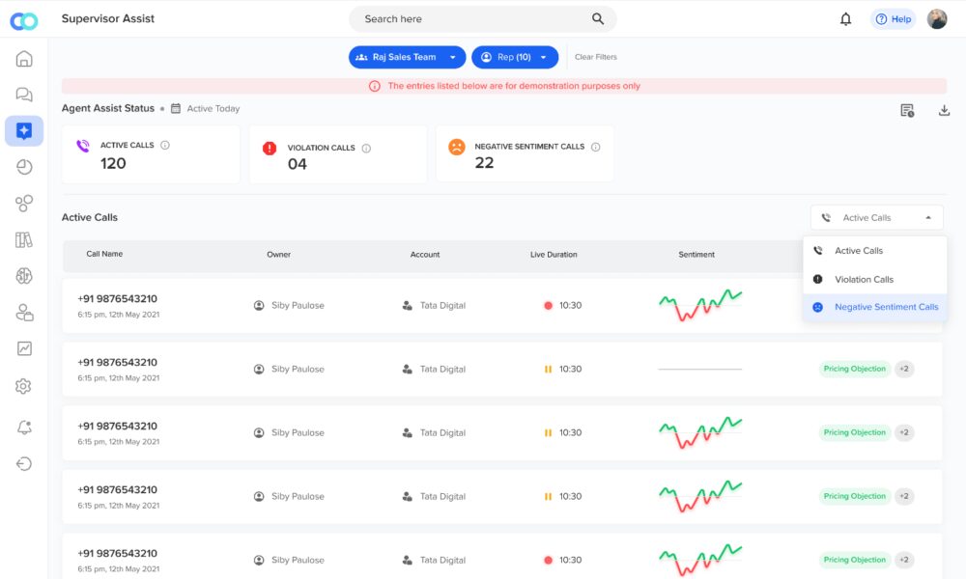966x579 pixels.
Task: Click Clear Filters link
Action: point(595,58)
